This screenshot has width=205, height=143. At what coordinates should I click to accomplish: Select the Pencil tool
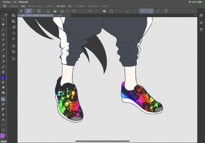(3, 61)
